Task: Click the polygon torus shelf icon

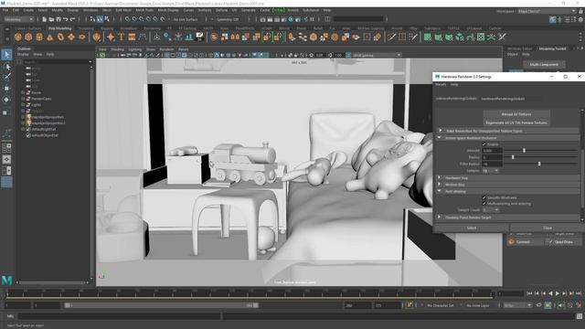Action: [60, 37]
